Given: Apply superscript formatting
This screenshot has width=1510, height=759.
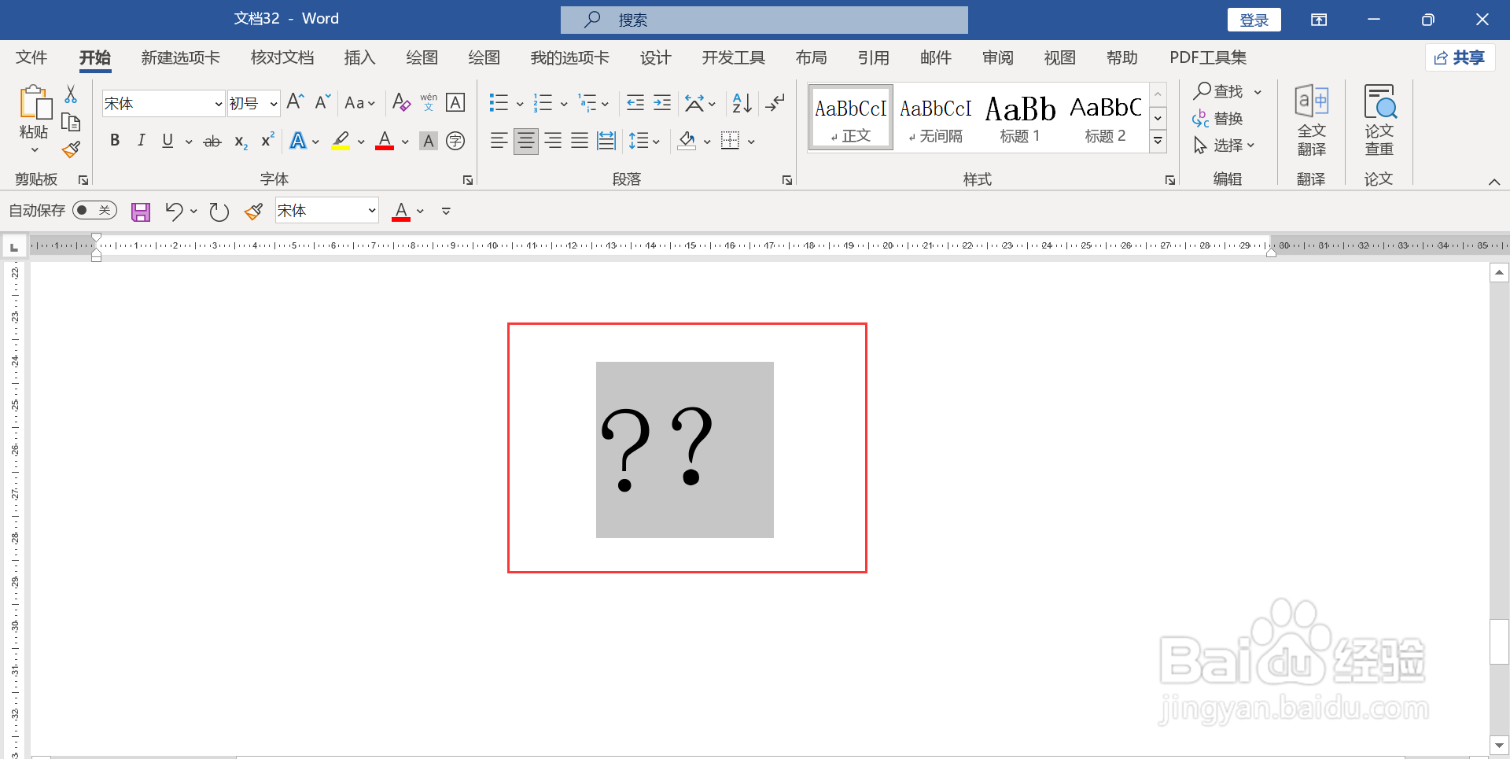Looking at the screenshot, I should (267, 140).
